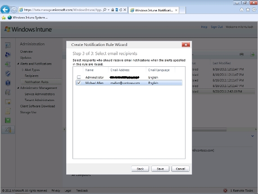Open the Reports green icon in sidebar
The image size is (258, 194).
pos(8,120)
